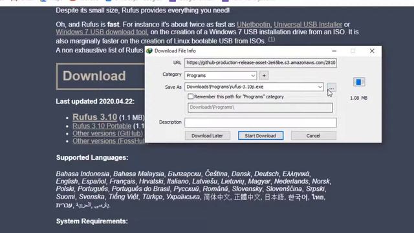Minimize the Download File Info dialog

tap(334, 50)
